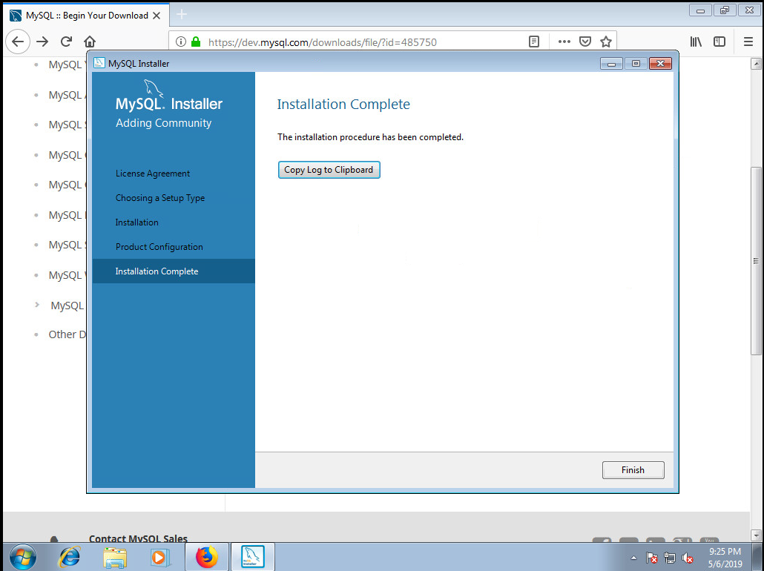The width and height of the screenshot is (764, 571).
Task: Select Choosing a Setup Type step
Action: point(159,198)
